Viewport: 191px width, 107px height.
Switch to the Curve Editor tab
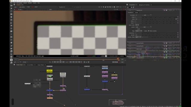(30, 65)
